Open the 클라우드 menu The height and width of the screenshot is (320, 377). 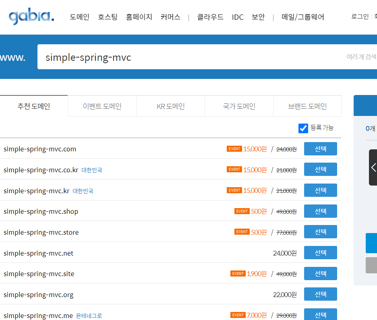pos(210,17)
